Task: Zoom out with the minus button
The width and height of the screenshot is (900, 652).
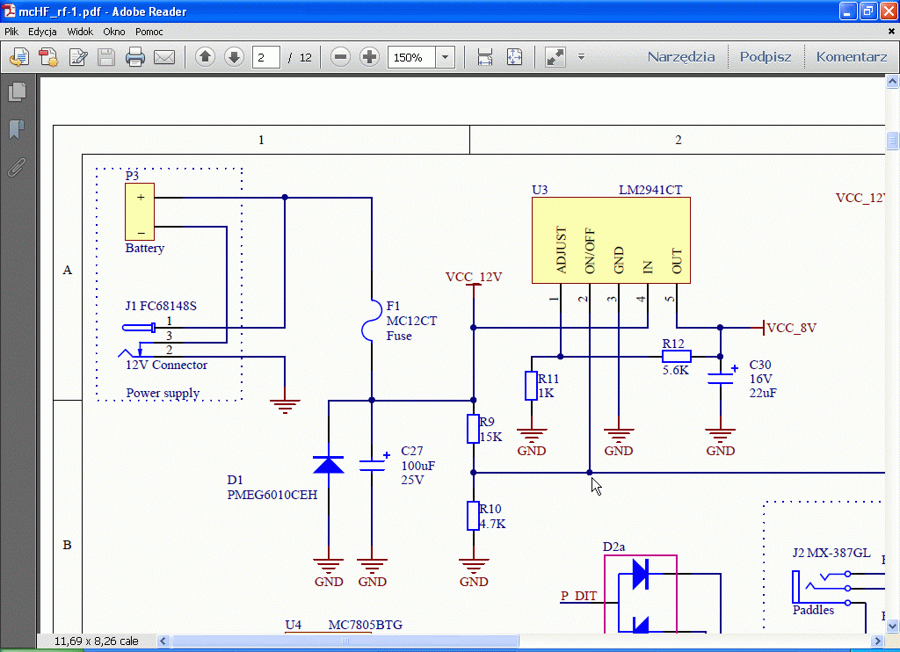Action: 341,57
